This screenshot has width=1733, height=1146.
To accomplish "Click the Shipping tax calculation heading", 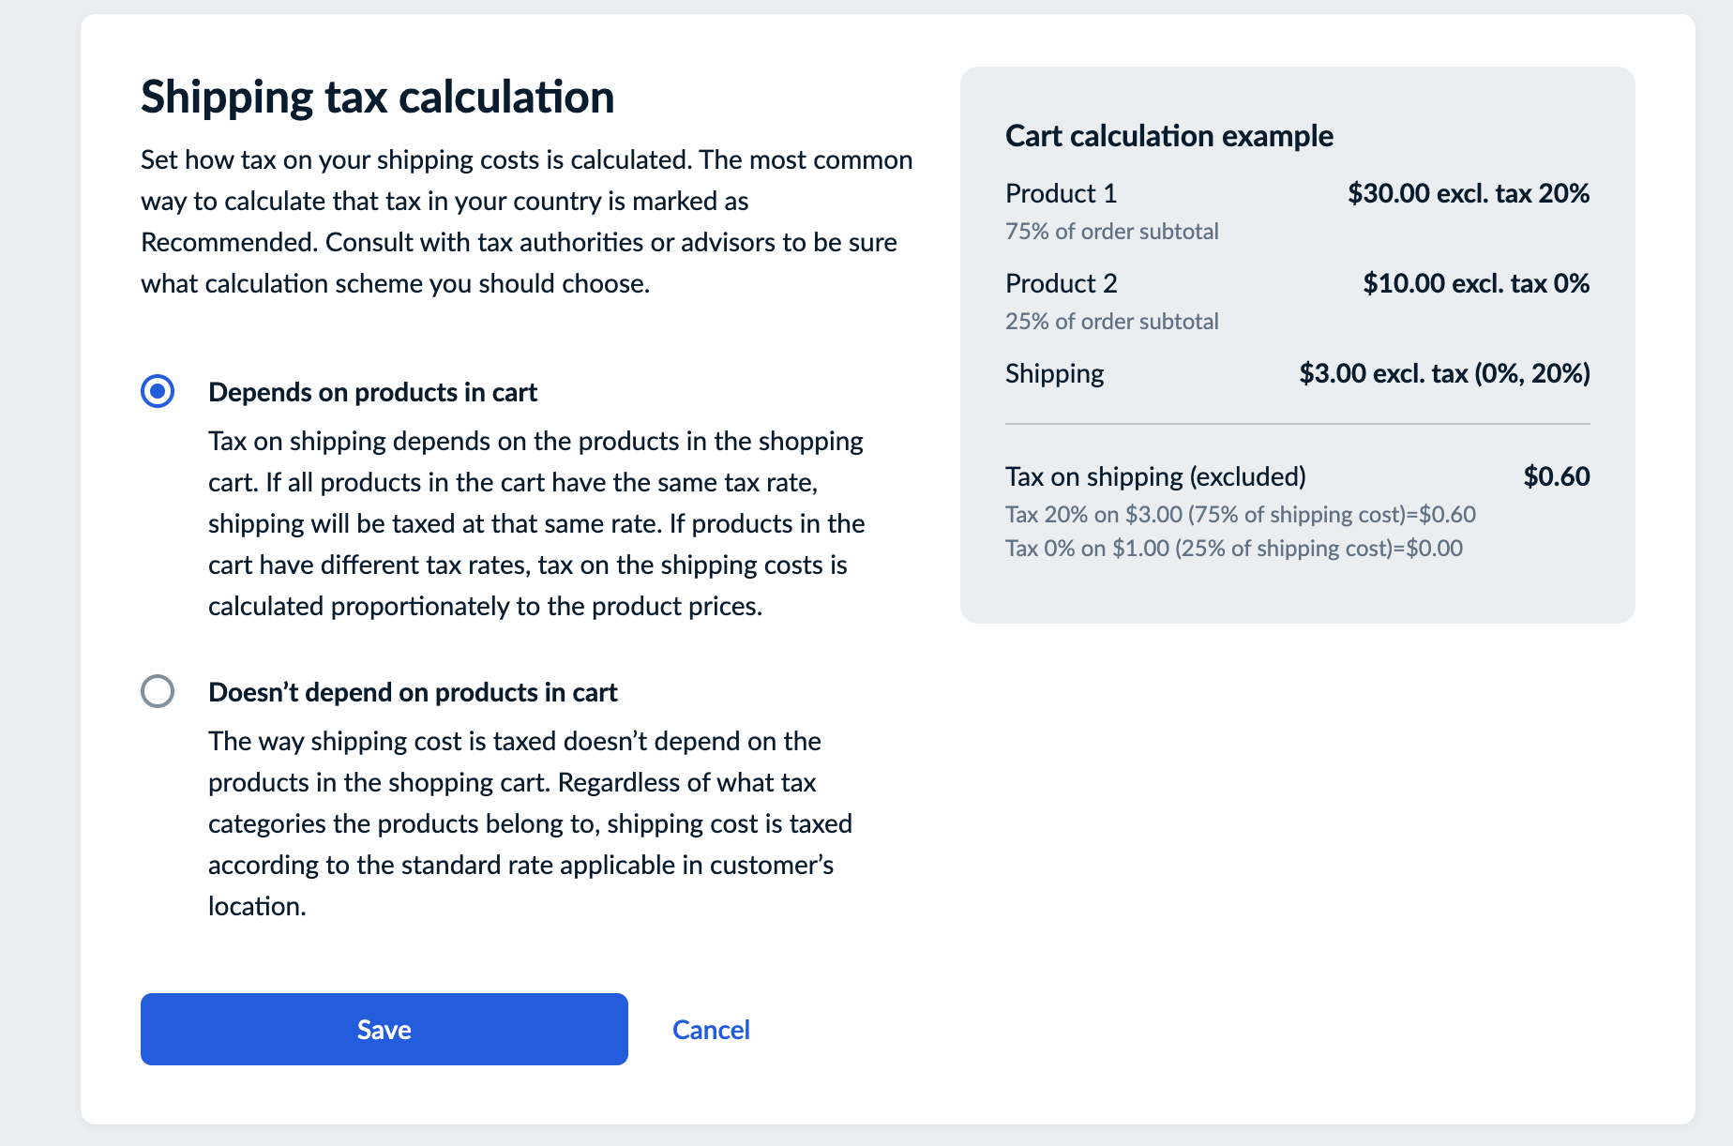I will [377, 96].
